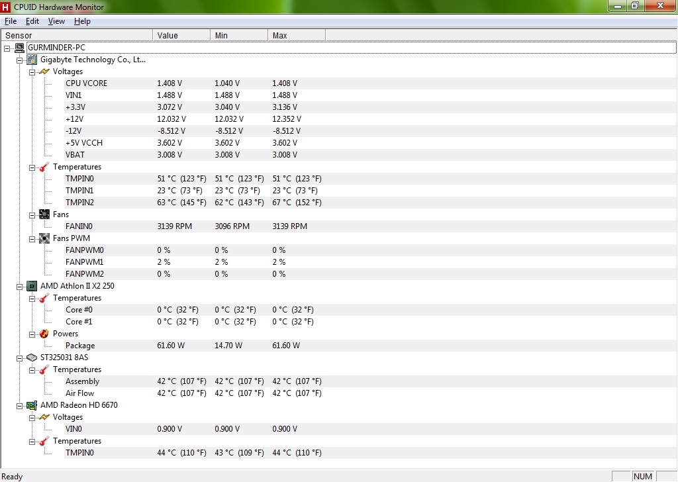Select the Air Flow temperature row
The width and height of the screenshot is (678, 482).
click(370, 393)
